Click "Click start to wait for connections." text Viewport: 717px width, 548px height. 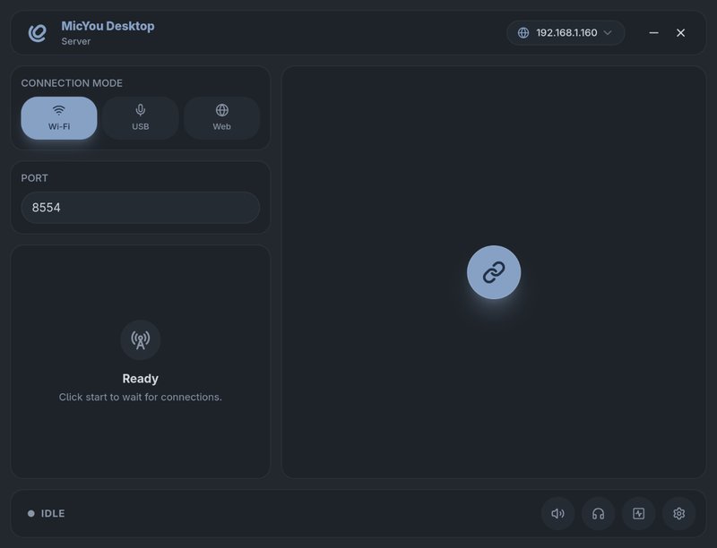[141, 398]
